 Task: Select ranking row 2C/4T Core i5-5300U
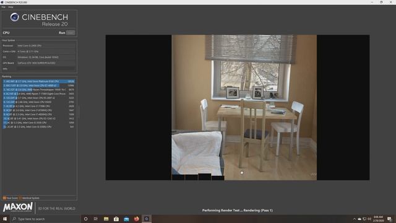coord(38,127)
